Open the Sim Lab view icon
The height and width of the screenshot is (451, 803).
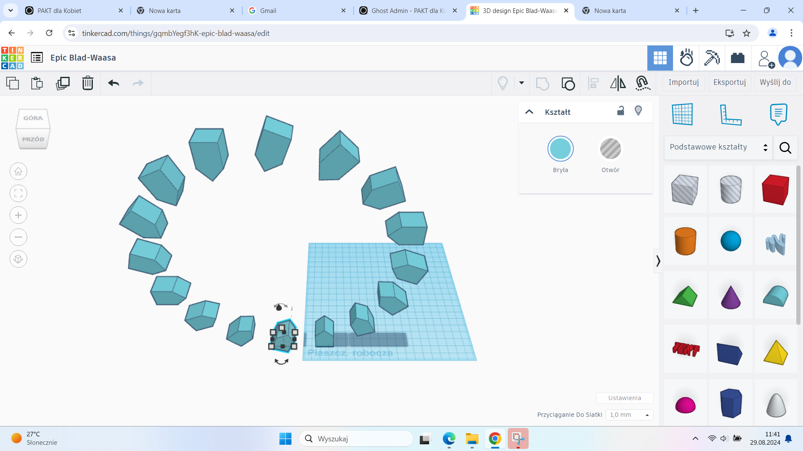click(x=686, y=58)
